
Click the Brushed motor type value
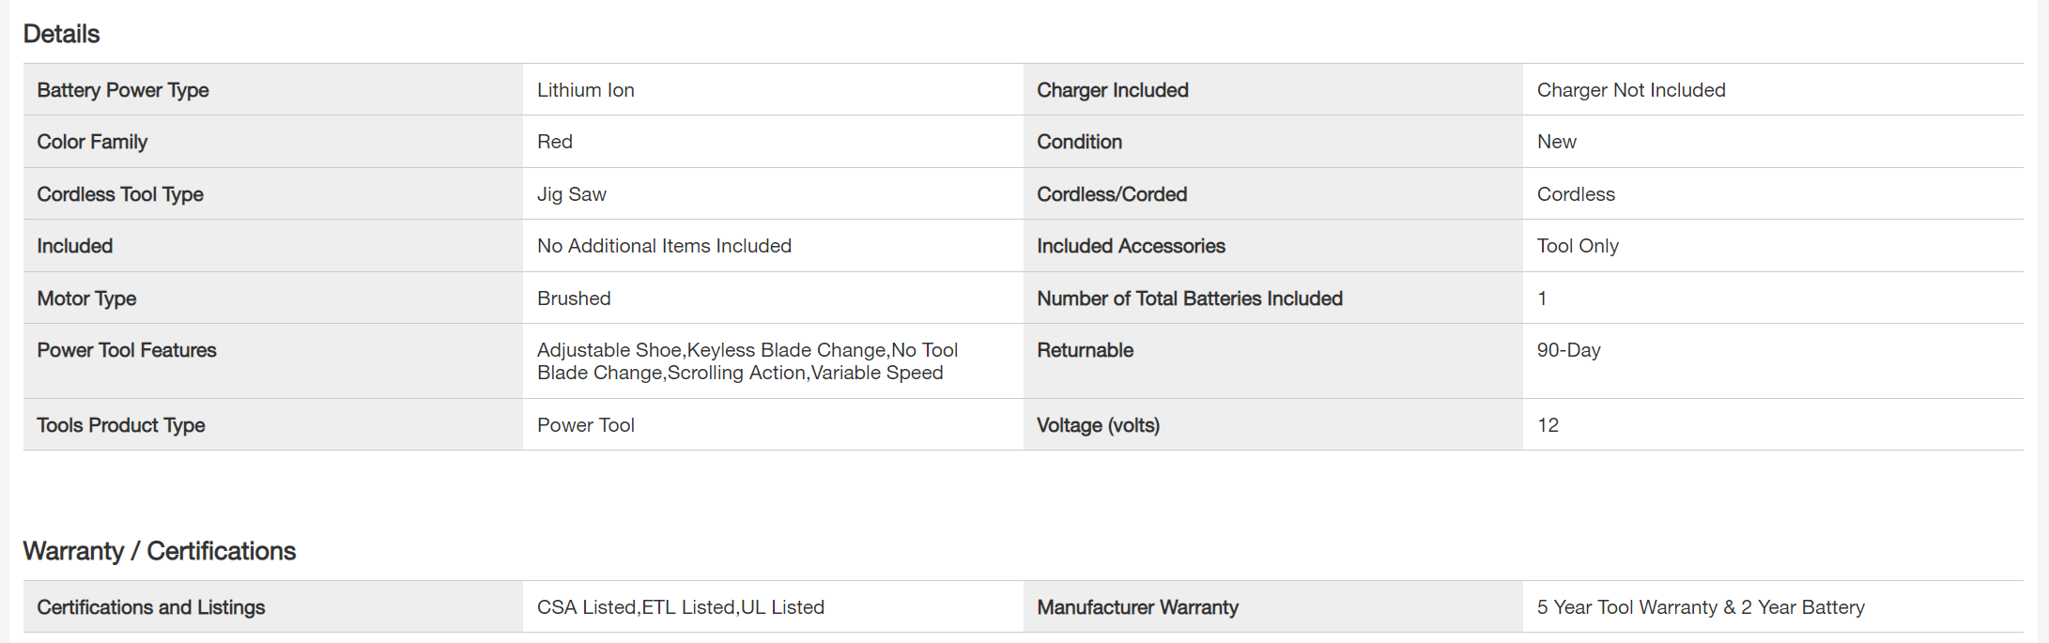click(x=573, y=299)
